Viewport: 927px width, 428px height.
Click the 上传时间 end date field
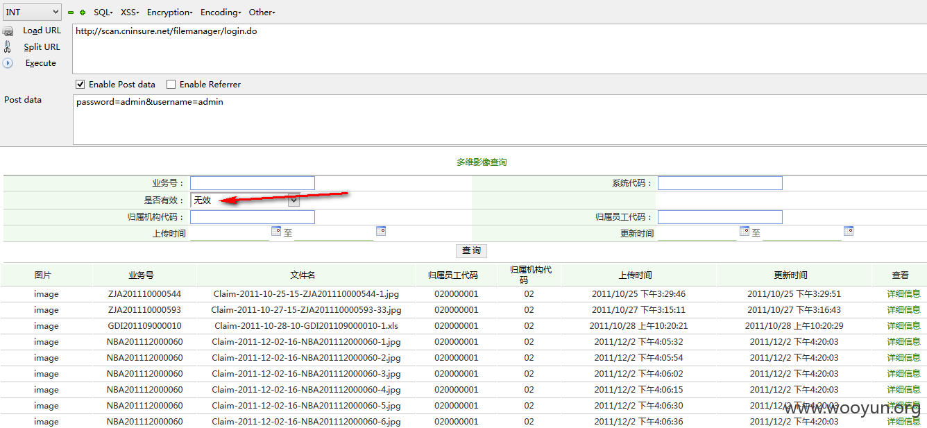(x=334, y=233)
